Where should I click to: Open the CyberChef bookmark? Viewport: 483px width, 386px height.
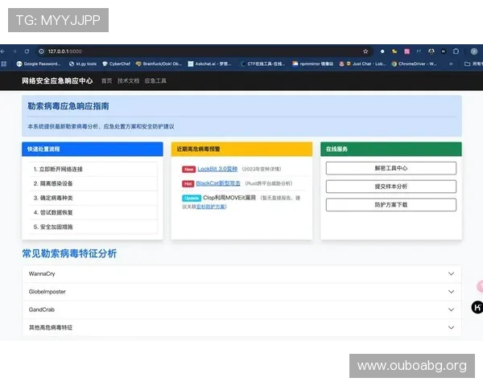point(116,64)
